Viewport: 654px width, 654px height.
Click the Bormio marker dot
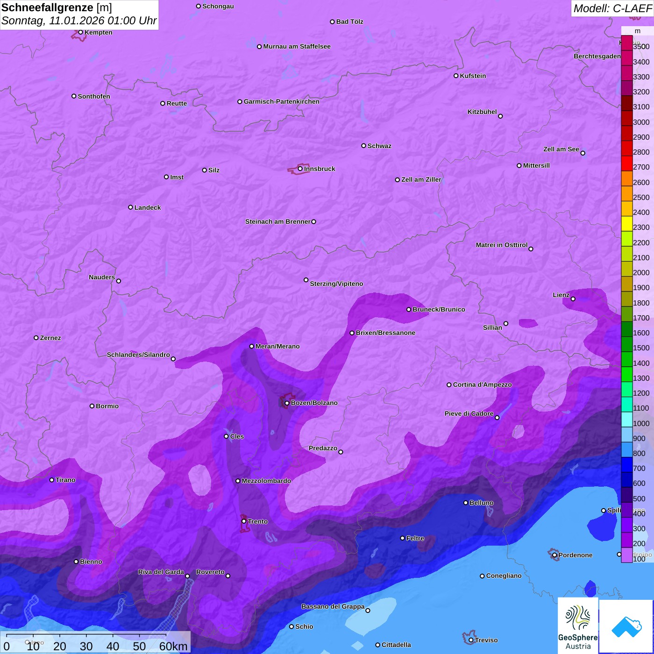pyautogui.click(x=92, y=406)
